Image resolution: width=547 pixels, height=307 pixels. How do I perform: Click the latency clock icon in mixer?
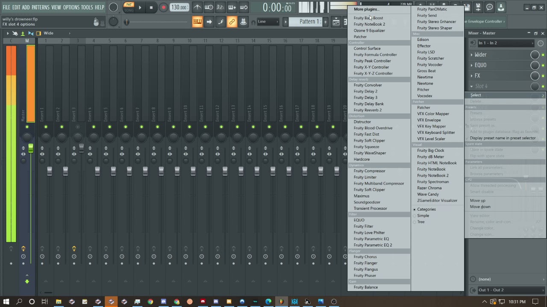tap(541, 43)
